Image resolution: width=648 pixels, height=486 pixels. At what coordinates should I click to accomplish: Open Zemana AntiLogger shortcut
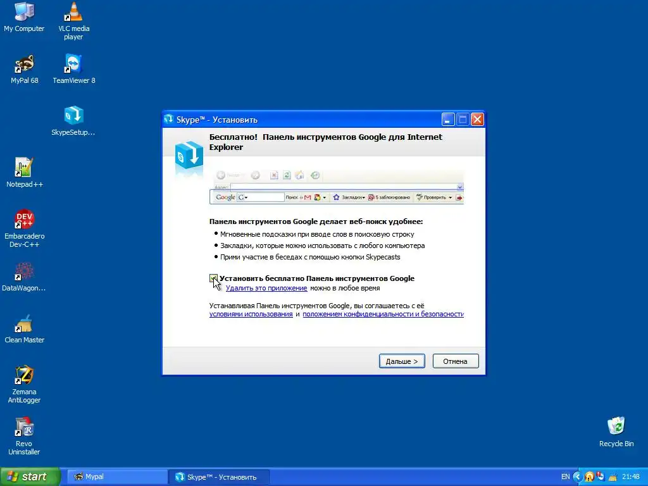pos(24,384)
